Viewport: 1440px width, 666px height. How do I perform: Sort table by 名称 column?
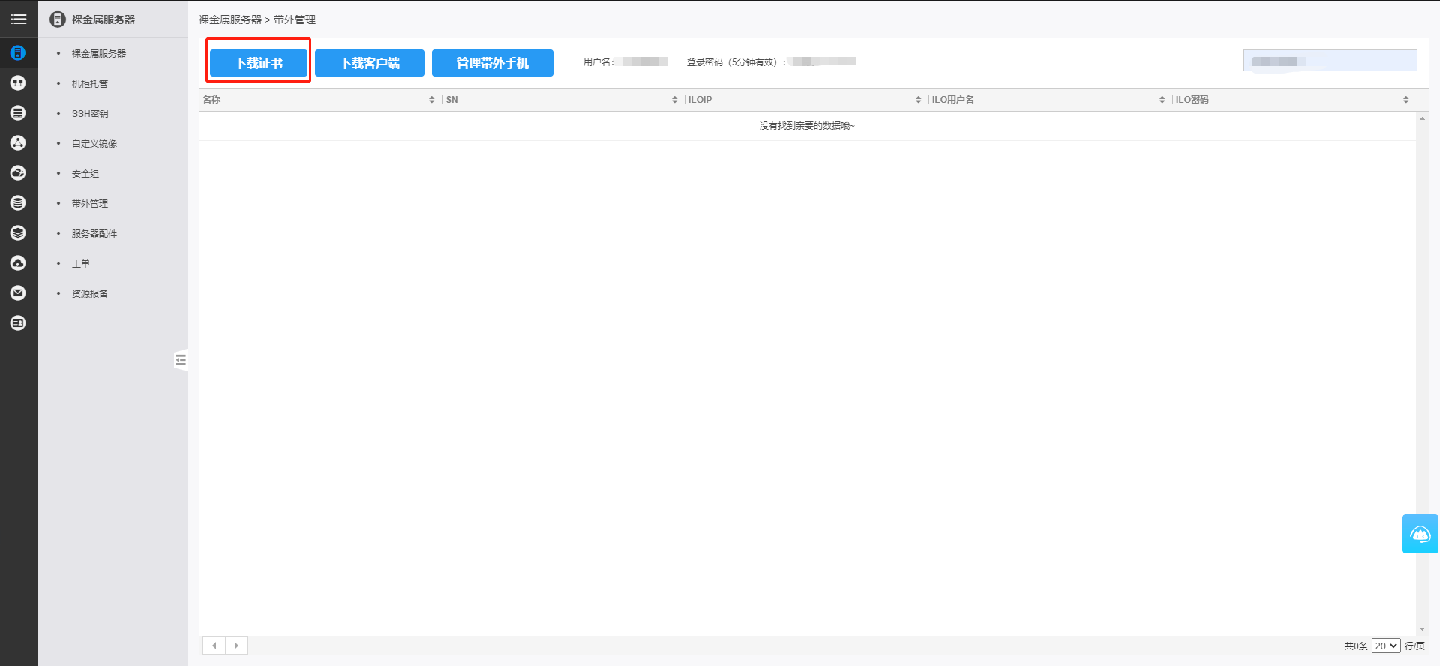pyautogui.click(x=431, y=100)
